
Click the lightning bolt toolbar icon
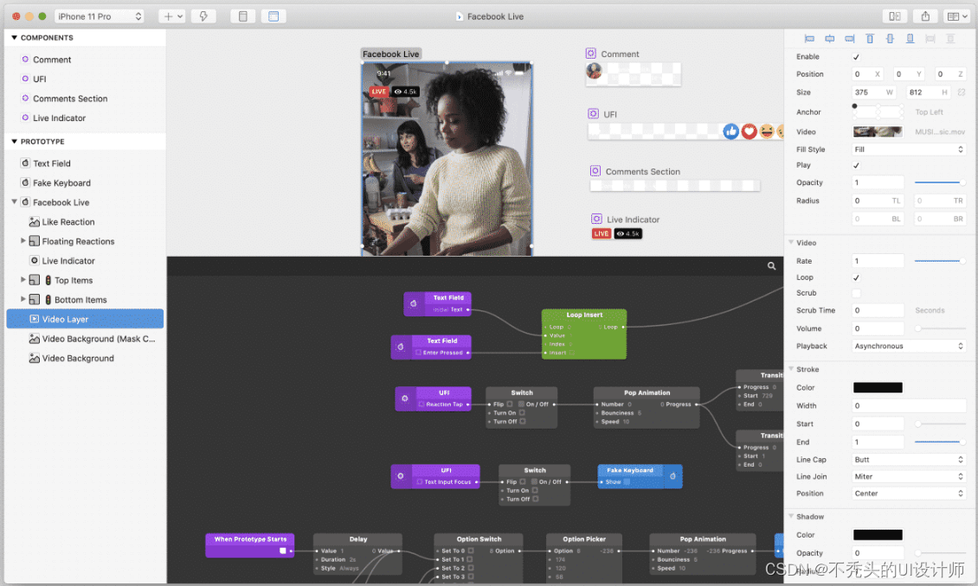point(203,16)
